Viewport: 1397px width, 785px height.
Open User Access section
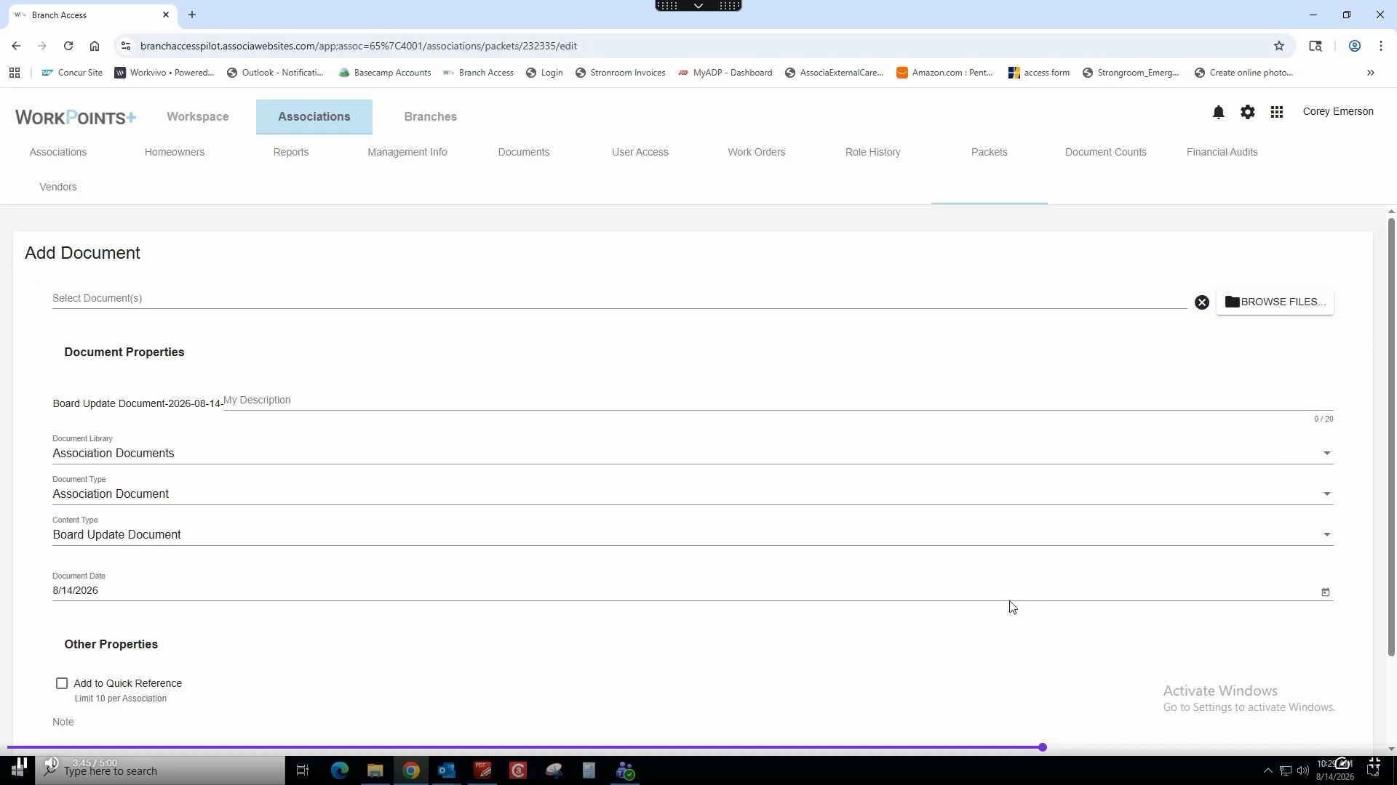point(640,152)
